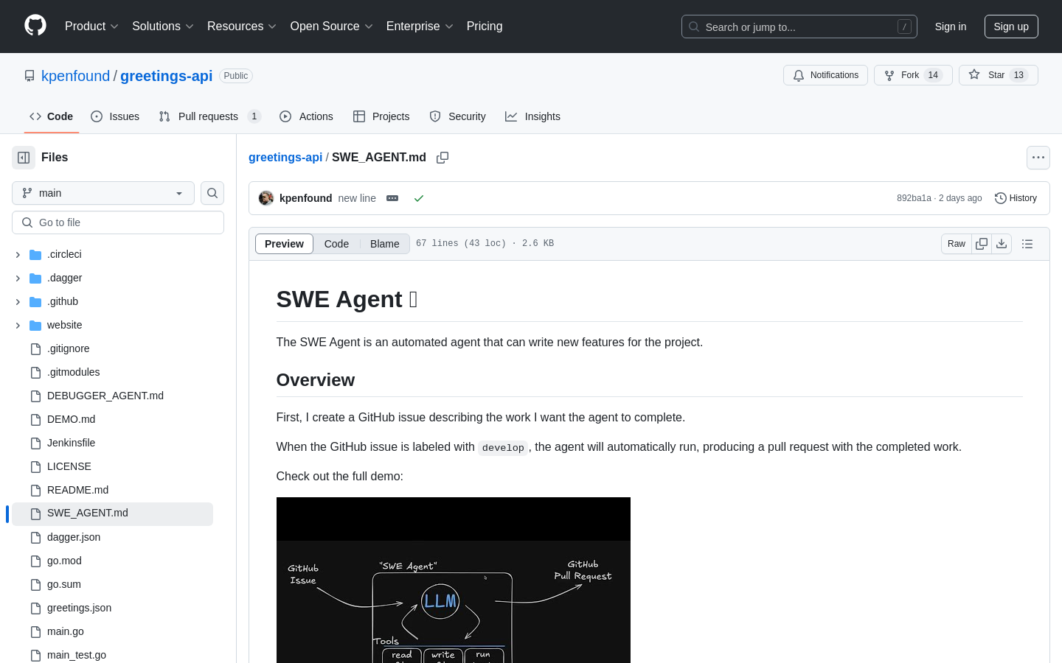
Task: Click the greetings-api breadcrumb link
Action: click(285, 157)
